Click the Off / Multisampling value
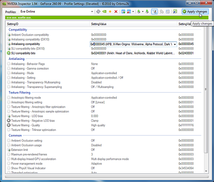The width and height of the screenshot is (214, 182). click(x=102, y=87)
